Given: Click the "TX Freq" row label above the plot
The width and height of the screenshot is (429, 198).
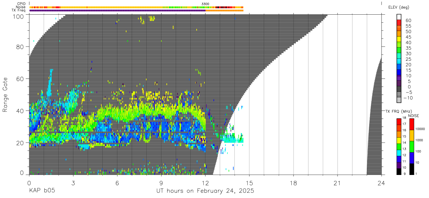Looking at the screenshot, I should 19,10.
